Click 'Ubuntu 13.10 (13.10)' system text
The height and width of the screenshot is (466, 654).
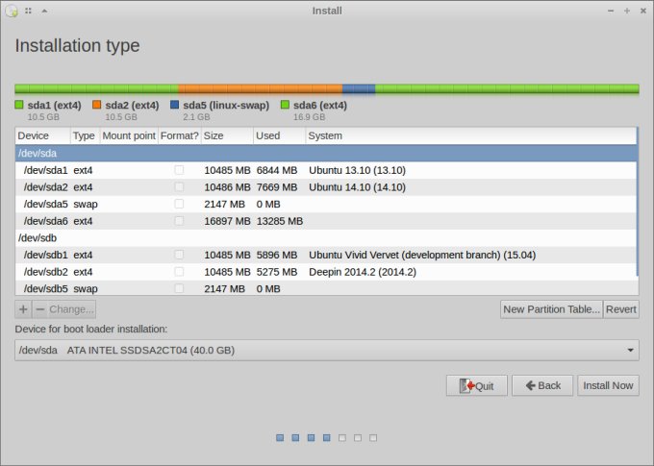(x=357, y=170)
